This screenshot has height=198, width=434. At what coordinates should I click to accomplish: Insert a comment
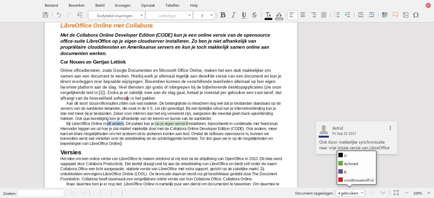[395, 15]
